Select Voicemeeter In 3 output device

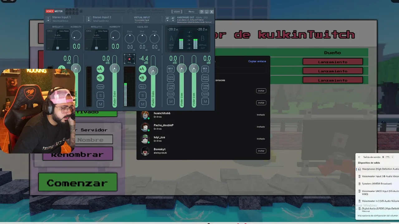377,201
